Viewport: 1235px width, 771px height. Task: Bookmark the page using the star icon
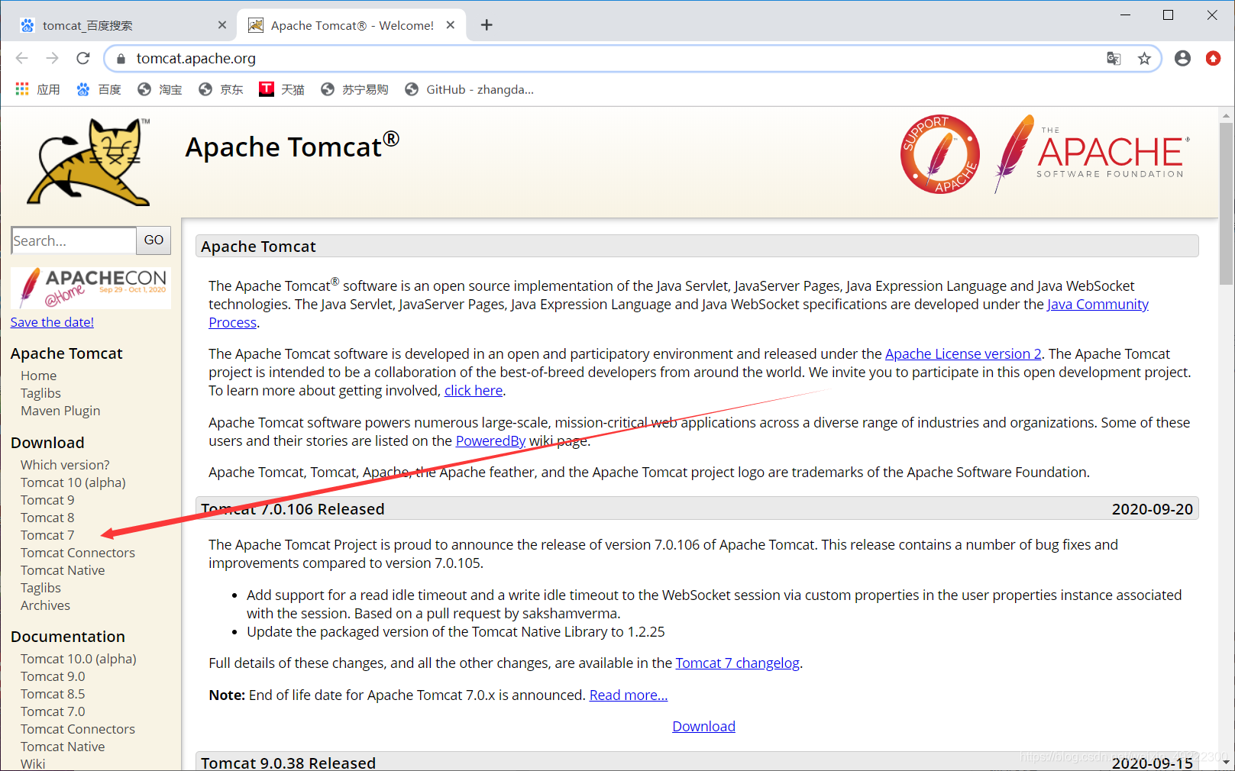[1143, 58]
